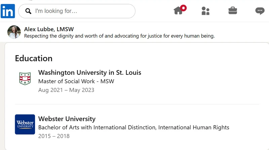Click the Education section heading
This screenshot has height=150, width=269.
pos(34,58)
